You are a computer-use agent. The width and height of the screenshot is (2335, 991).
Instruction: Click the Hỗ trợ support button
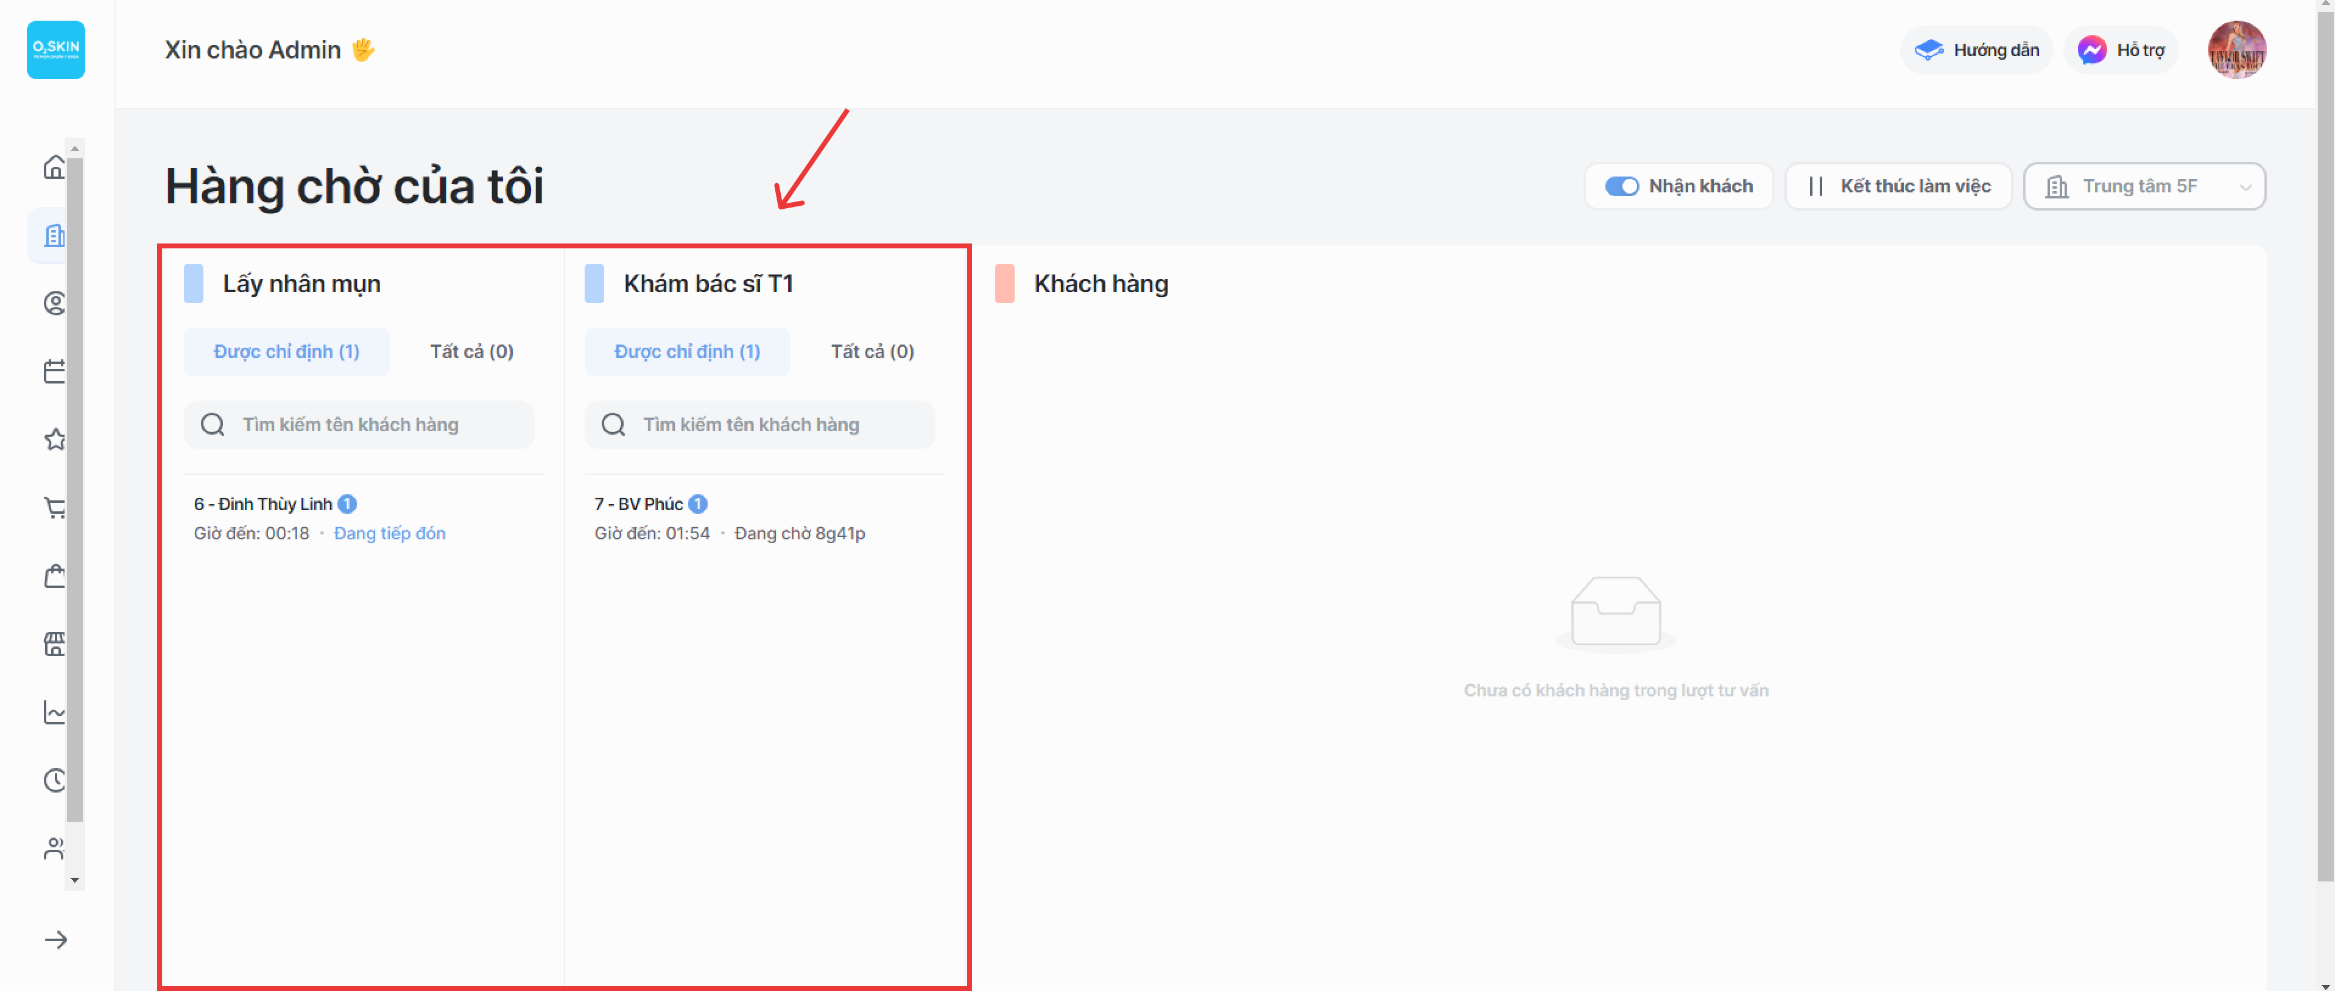(x=2121, y=51)
